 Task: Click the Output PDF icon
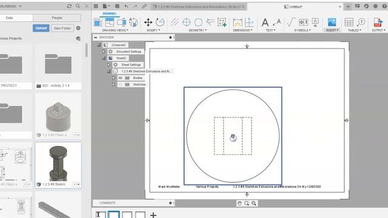(x=378, y=22)
